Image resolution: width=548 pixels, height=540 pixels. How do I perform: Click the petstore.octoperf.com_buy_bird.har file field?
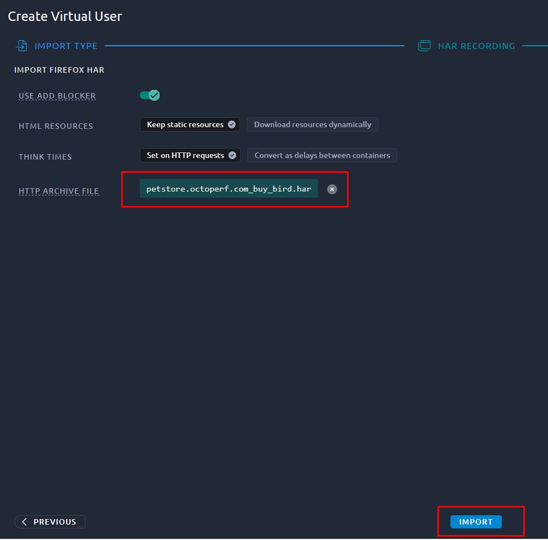[x=229, y=189]
